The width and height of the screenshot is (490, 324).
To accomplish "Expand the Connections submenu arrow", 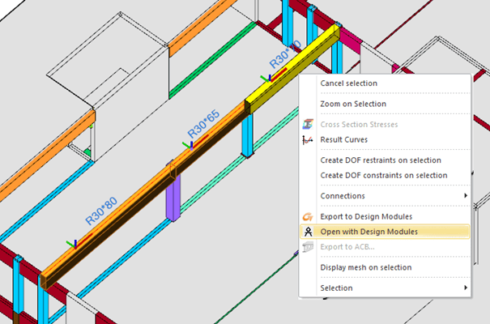I will tap(465, 196).
